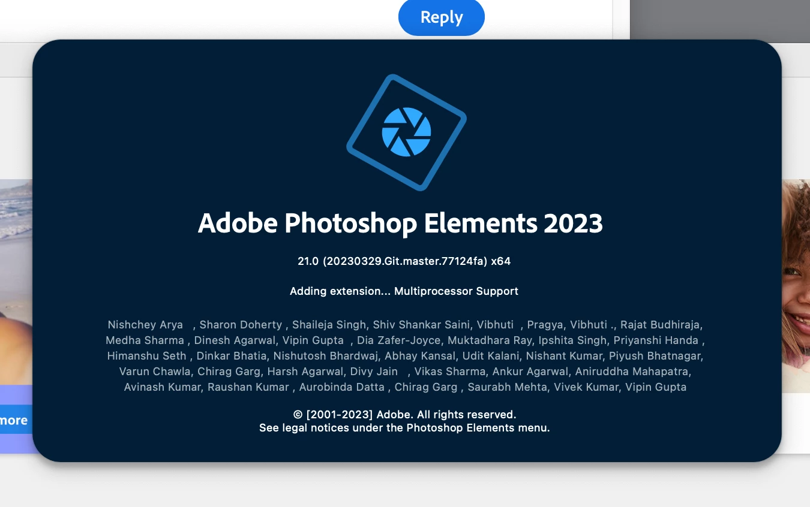This screenshot has height=507, width=810.
Task: Click the smiling child photo thumbnail behind the dialog
Action: tap(796, 286)
